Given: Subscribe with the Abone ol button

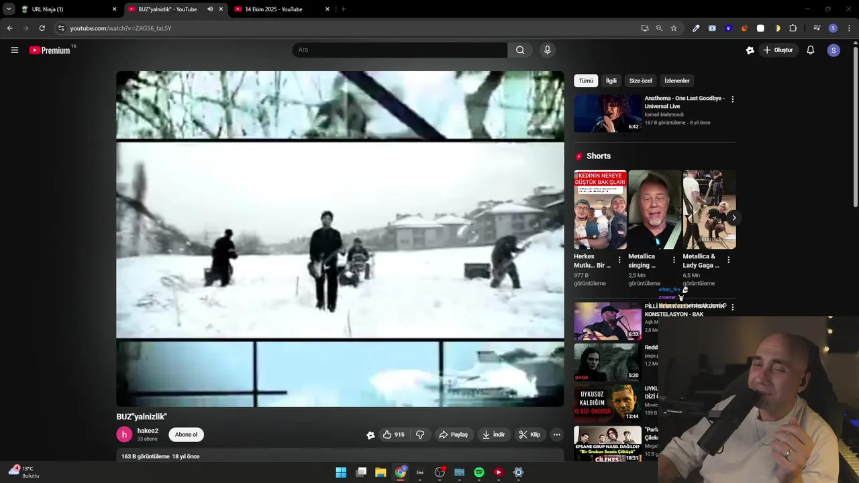Looking at the screenshot, I should pos(186,435).
